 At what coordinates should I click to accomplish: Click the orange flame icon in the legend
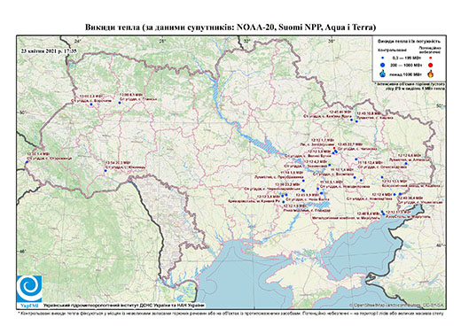click(x=430, y=74)
